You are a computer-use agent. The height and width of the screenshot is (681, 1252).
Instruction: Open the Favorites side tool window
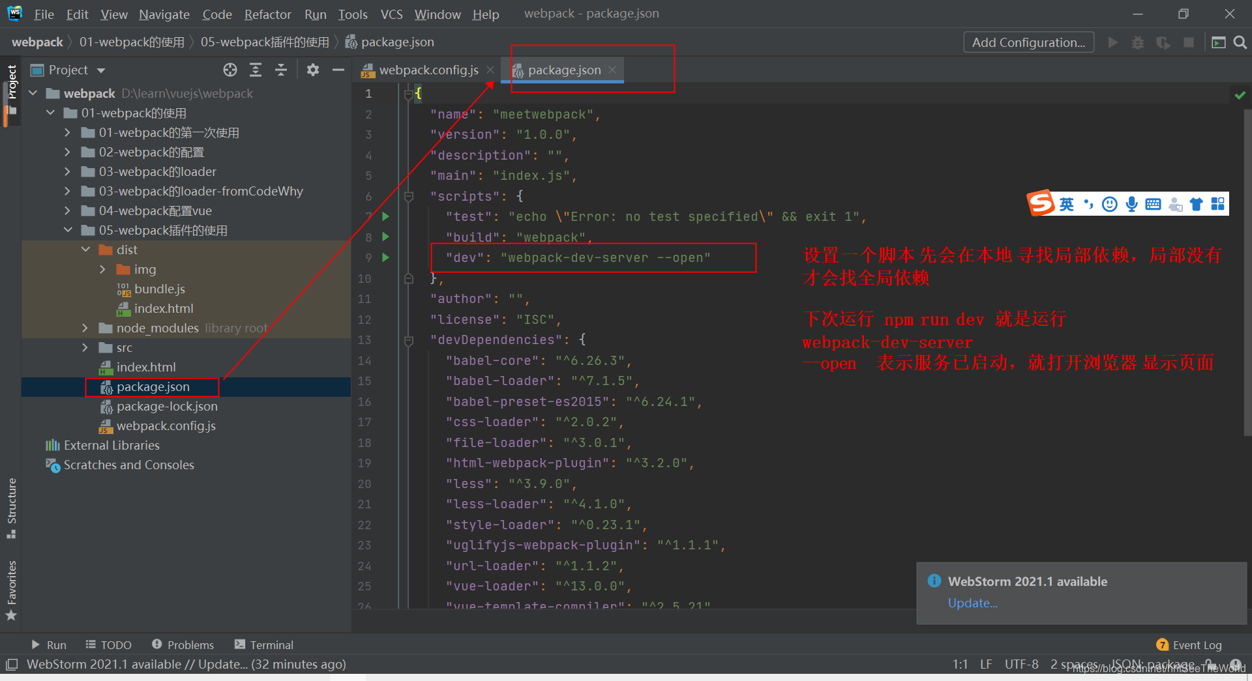click(x=11, y=590)
